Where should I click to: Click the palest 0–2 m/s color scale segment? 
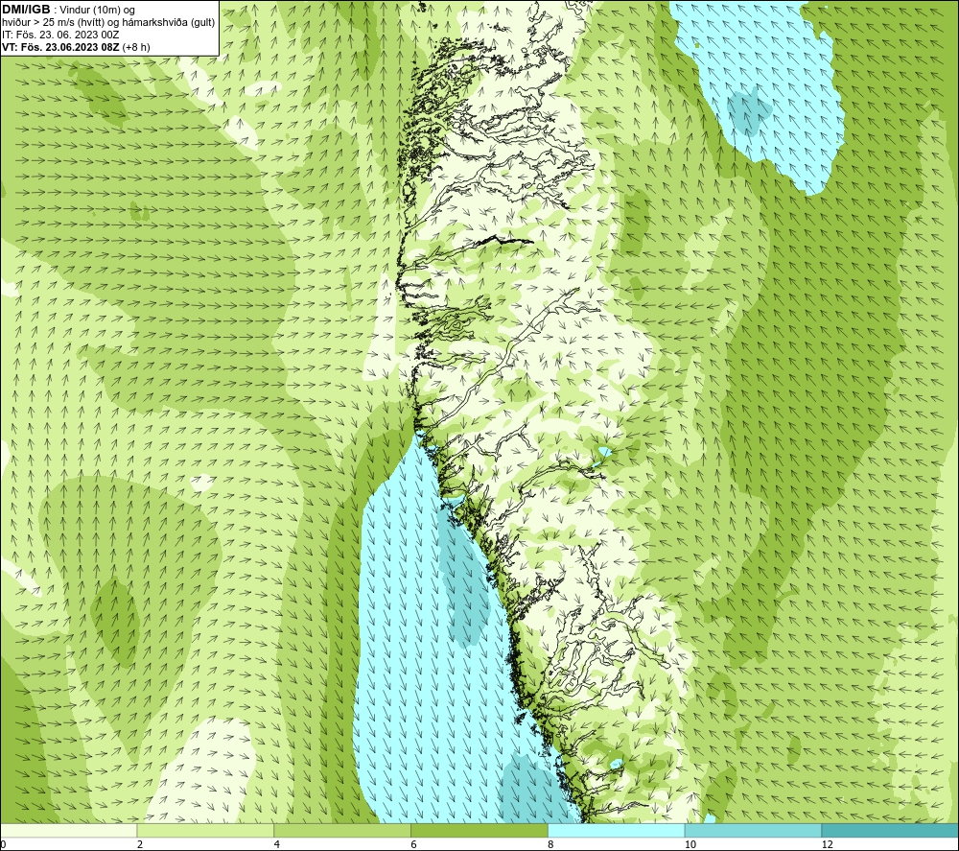[x=68, y=830]
